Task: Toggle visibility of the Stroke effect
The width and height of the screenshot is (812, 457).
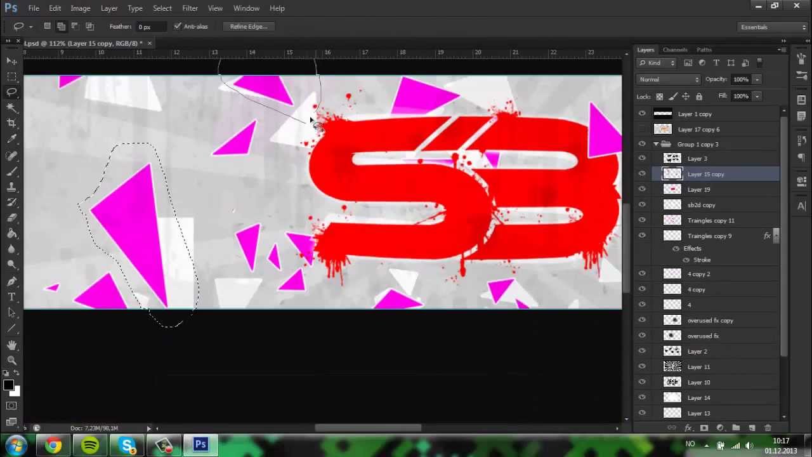Action: 686,260
